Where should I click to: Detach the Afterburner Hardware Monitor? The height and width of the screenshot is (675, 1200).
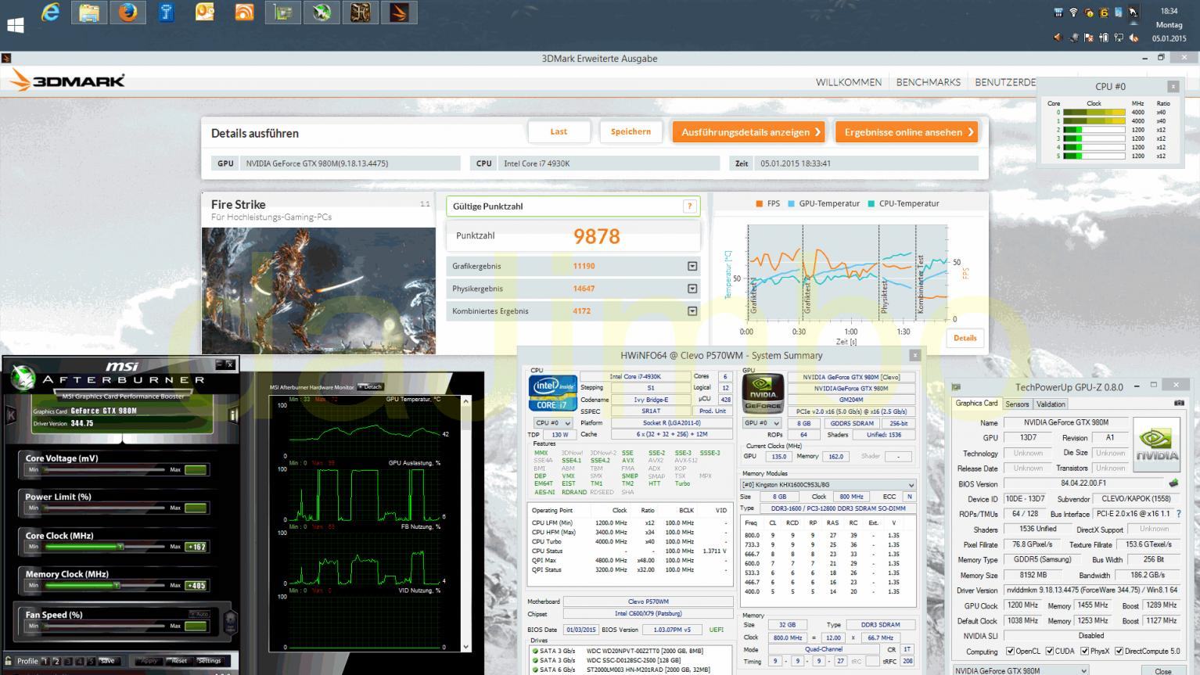pyautogui.click(x=370, y=387)
